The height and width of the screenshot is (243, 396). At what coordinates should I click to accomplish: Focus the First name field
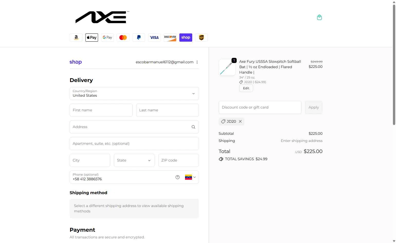[x=101, y=110]
